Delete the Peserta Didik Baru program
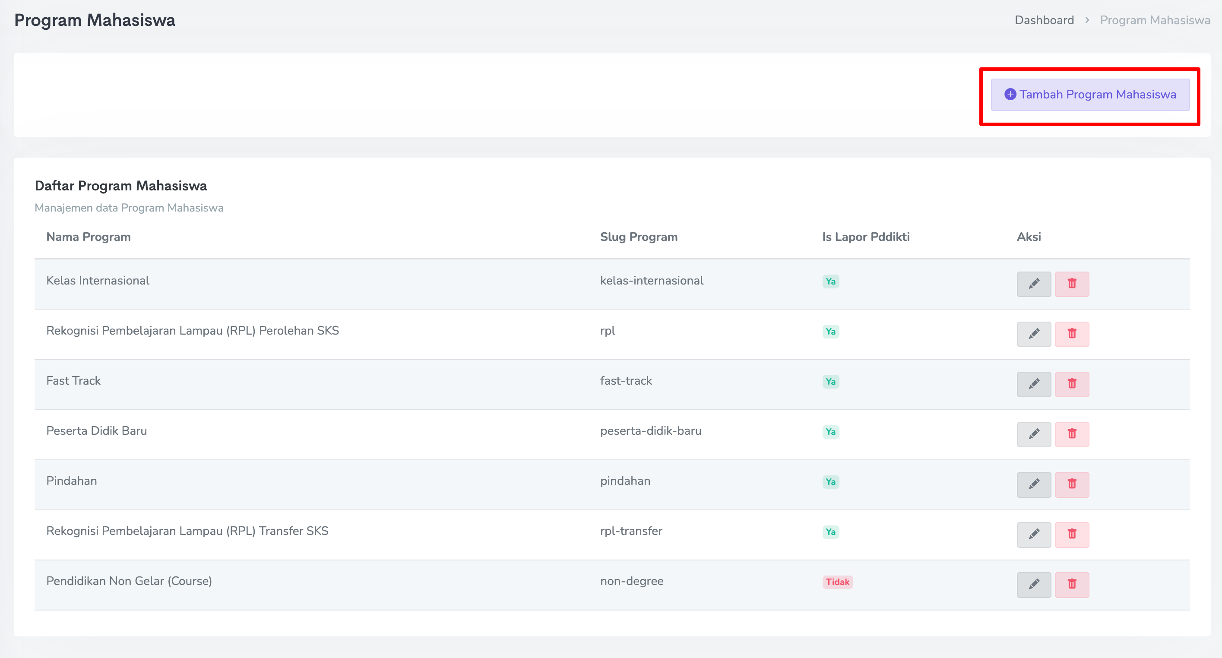 pos(1072,434)
